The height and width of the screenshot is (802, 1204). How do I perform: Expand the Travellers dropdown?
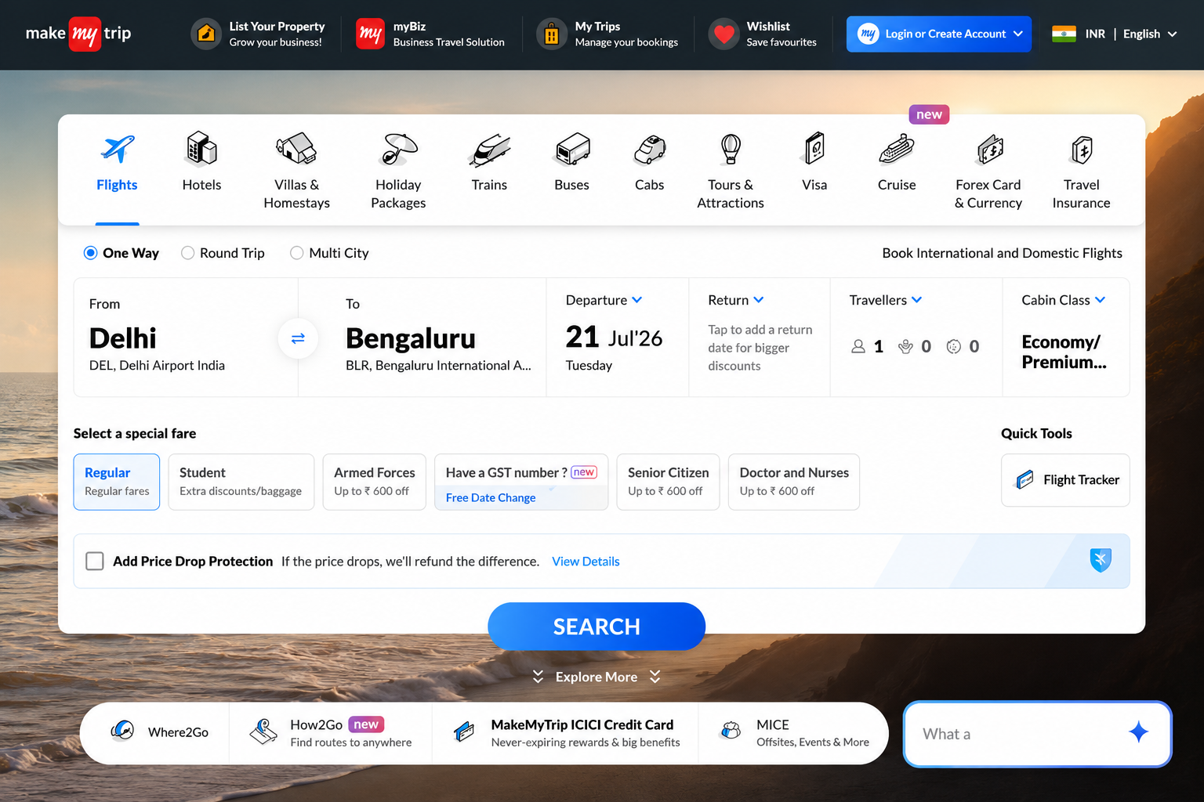[x=886, y=300]
